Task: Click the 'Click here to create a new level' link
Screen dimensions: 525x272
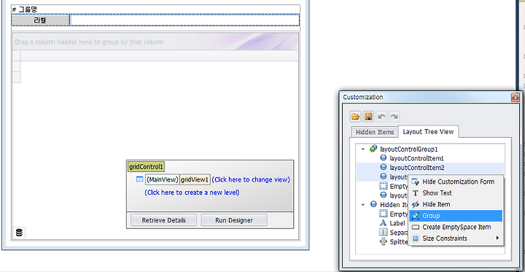Action: tap(192, 193)
